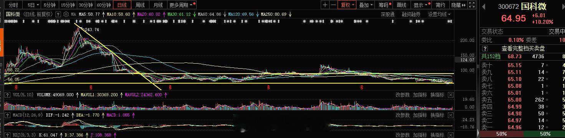The height and width of the screenshot is (138, 565).
Task: Click 换指标 in the MACD panel
Action: click(437, 115)
